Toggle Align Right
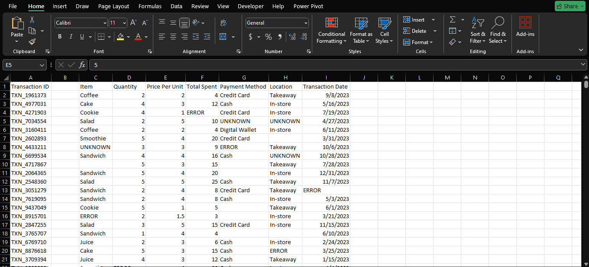The width and height of the screenshot is (589, 267). 184,37
